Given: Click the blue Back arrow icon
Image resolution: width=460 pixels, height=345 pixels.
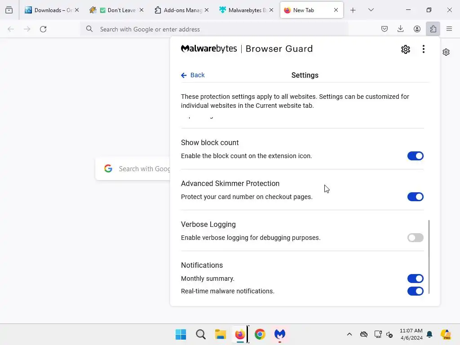Looking at the screenshot, I should pyautogui.click(x=184, y=75).
